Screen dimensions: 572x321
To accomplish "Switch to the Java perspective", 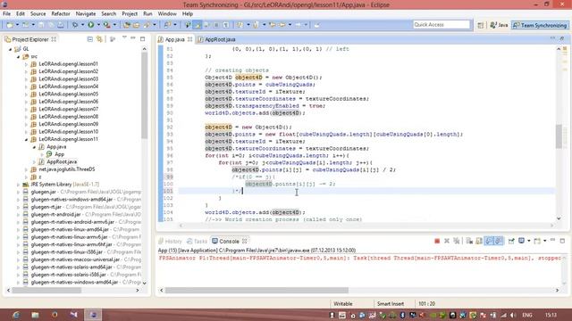I will click(499, 25).
